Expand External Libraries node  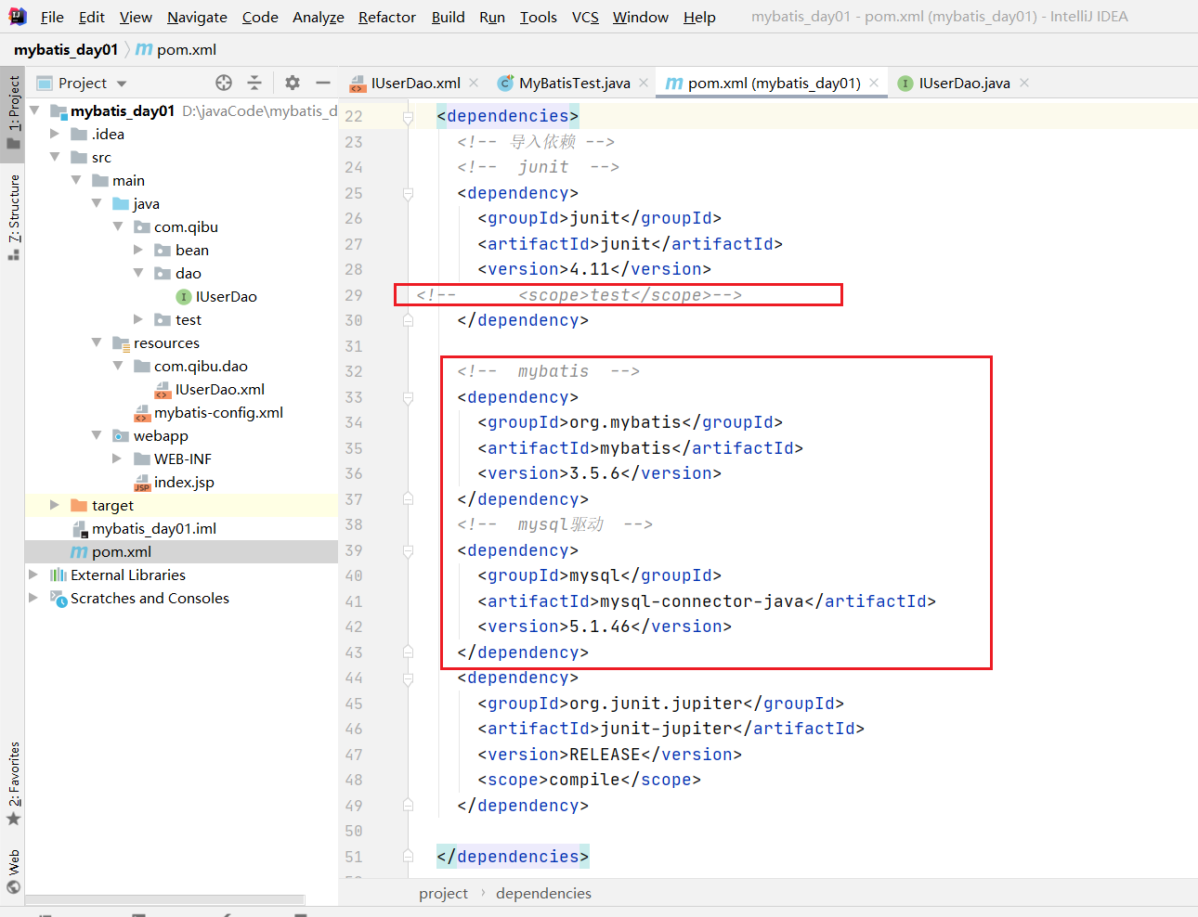[x=34, y=575]
